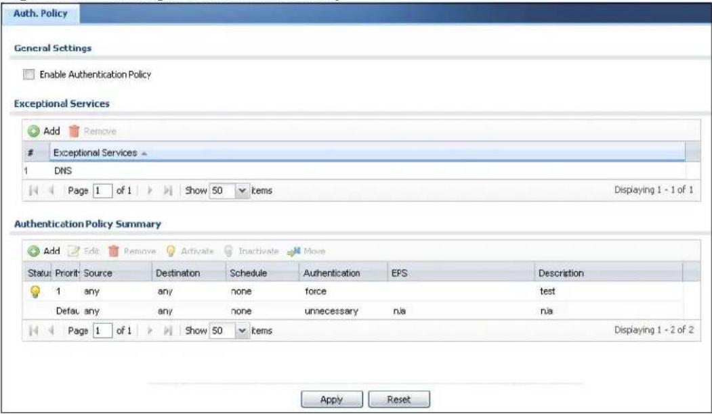Select the 'test' description cell
Image resolution: width=712 pixels, height=414 pixels.
(x=547, y=291)
